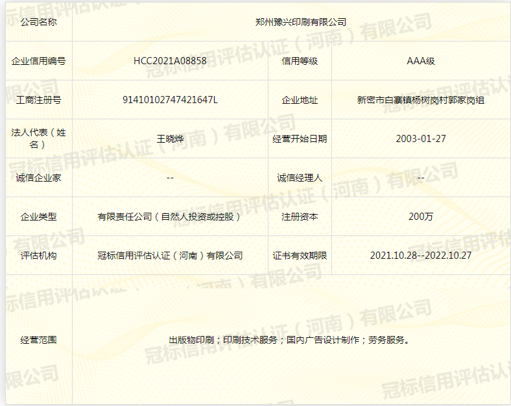Screen dimensions: 511x406
Task: Select the 经营开始日期 label
Action: (x=300, y=139)
